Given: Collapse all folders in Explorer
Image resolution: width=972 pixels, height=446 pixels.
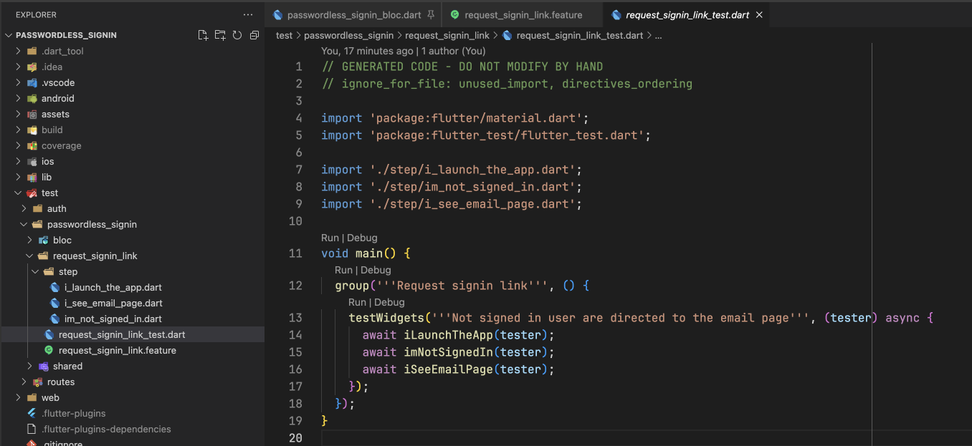Looking at the screenshot, I should 254,35.
